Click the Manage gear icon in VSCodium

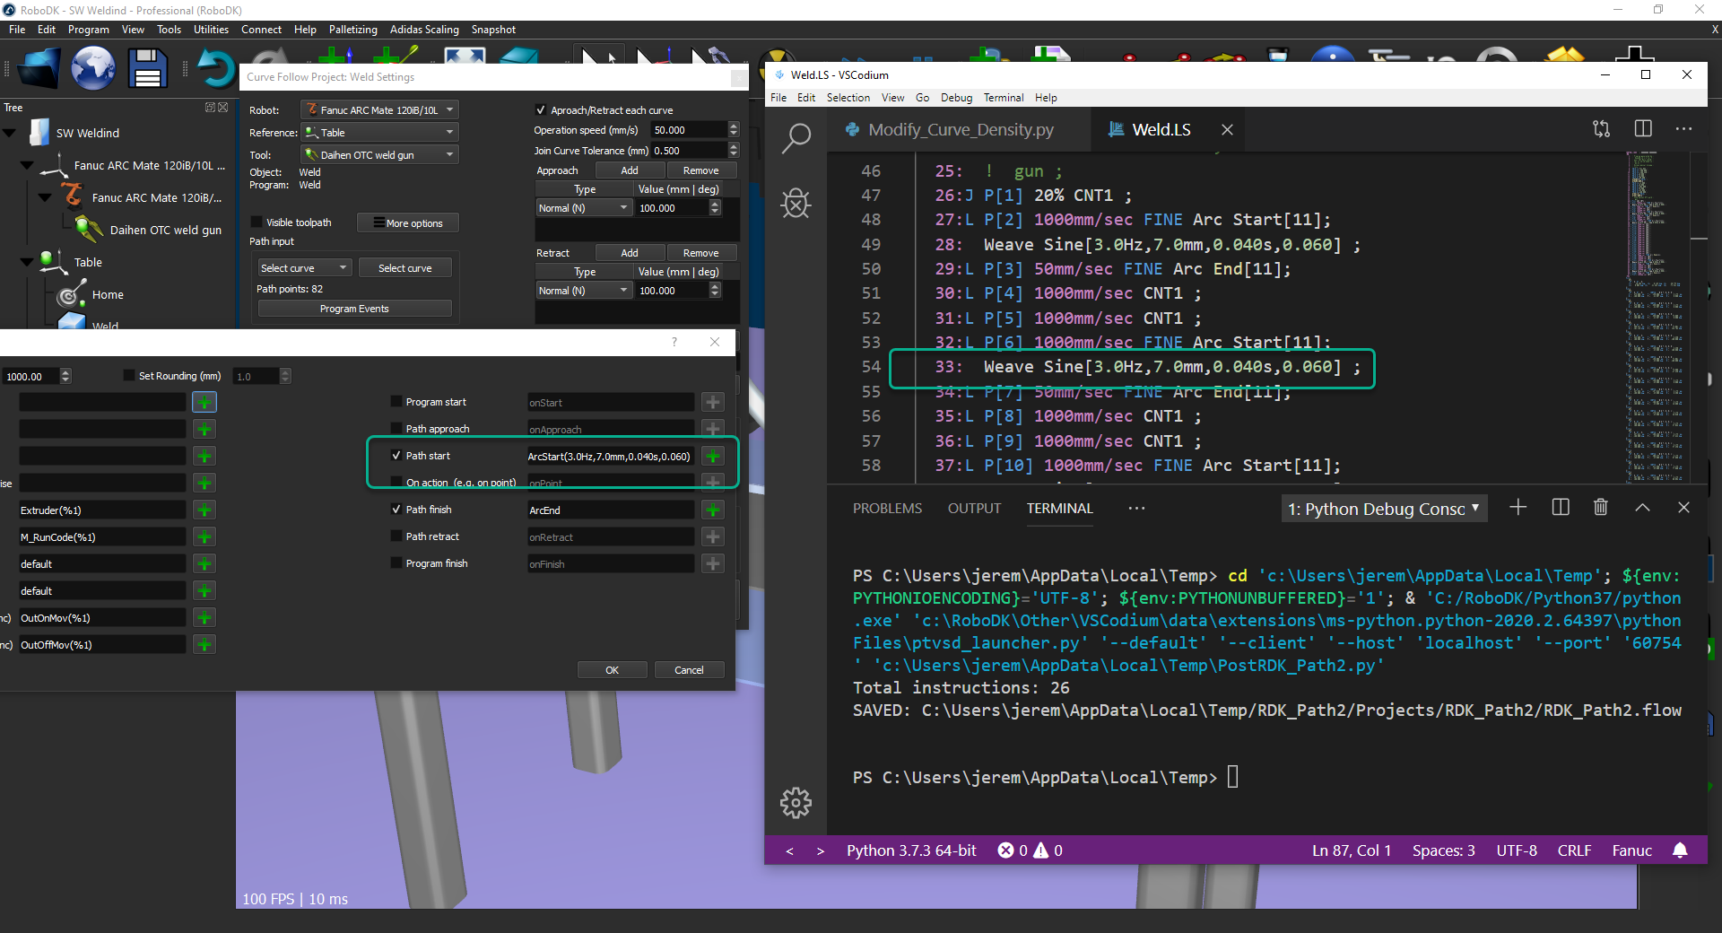pos(796,803)
